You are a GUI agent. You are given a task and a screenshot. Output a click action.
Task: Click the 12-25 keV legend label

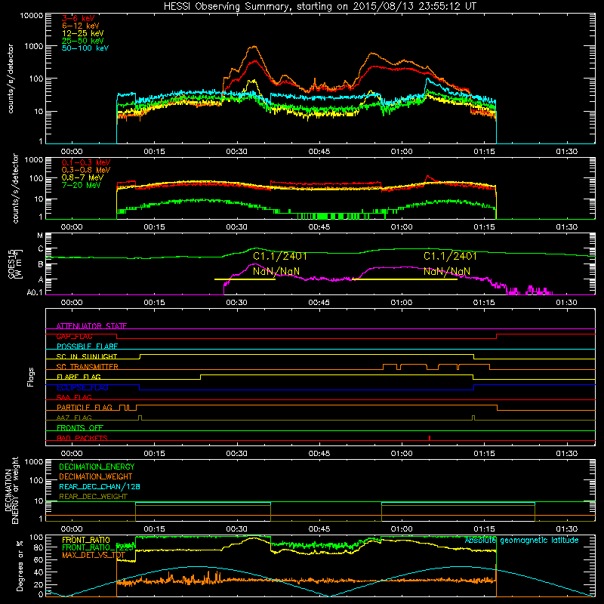83,33
